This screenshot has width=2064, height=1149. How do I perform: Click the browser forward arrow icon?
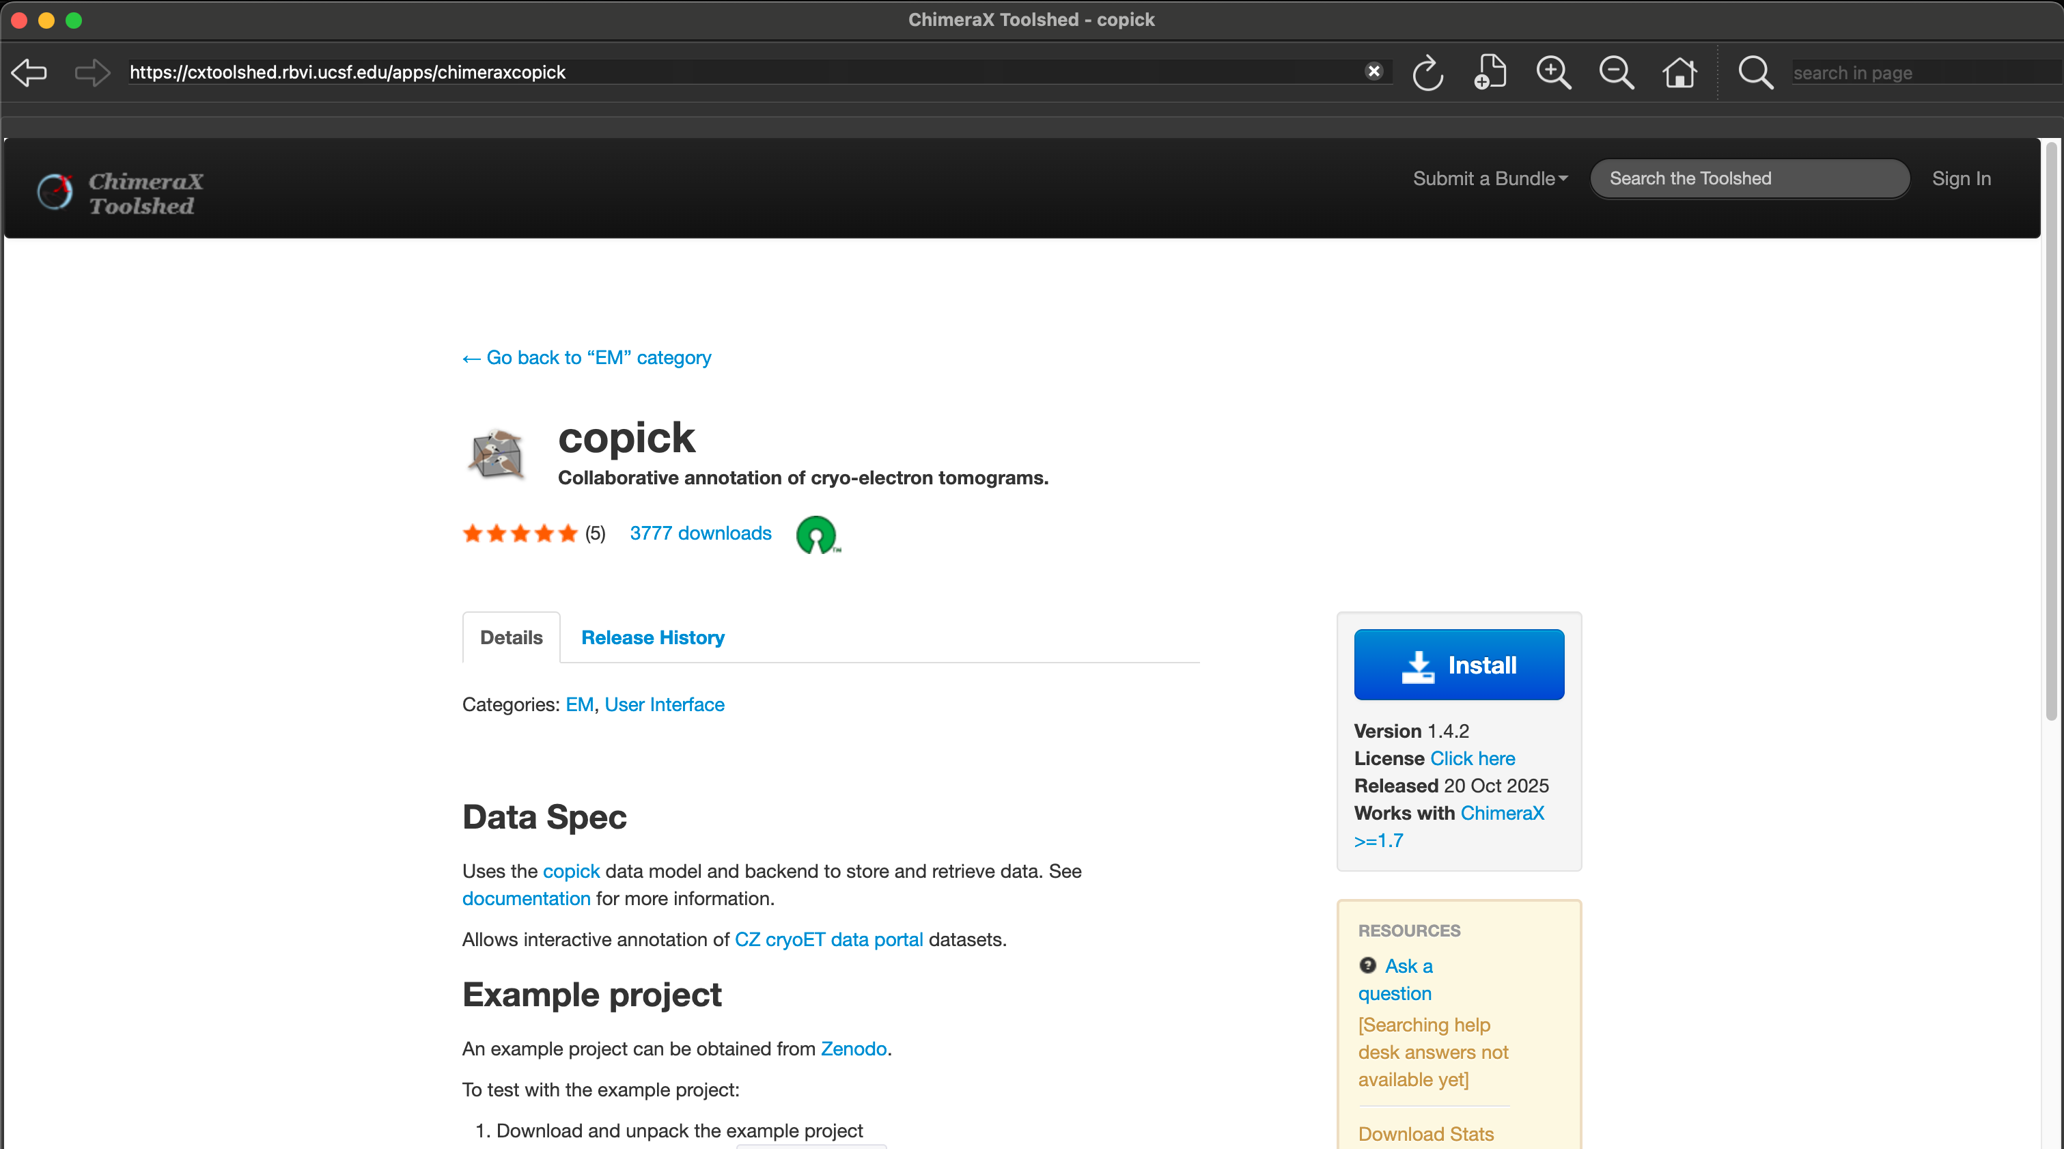(92, 73)
